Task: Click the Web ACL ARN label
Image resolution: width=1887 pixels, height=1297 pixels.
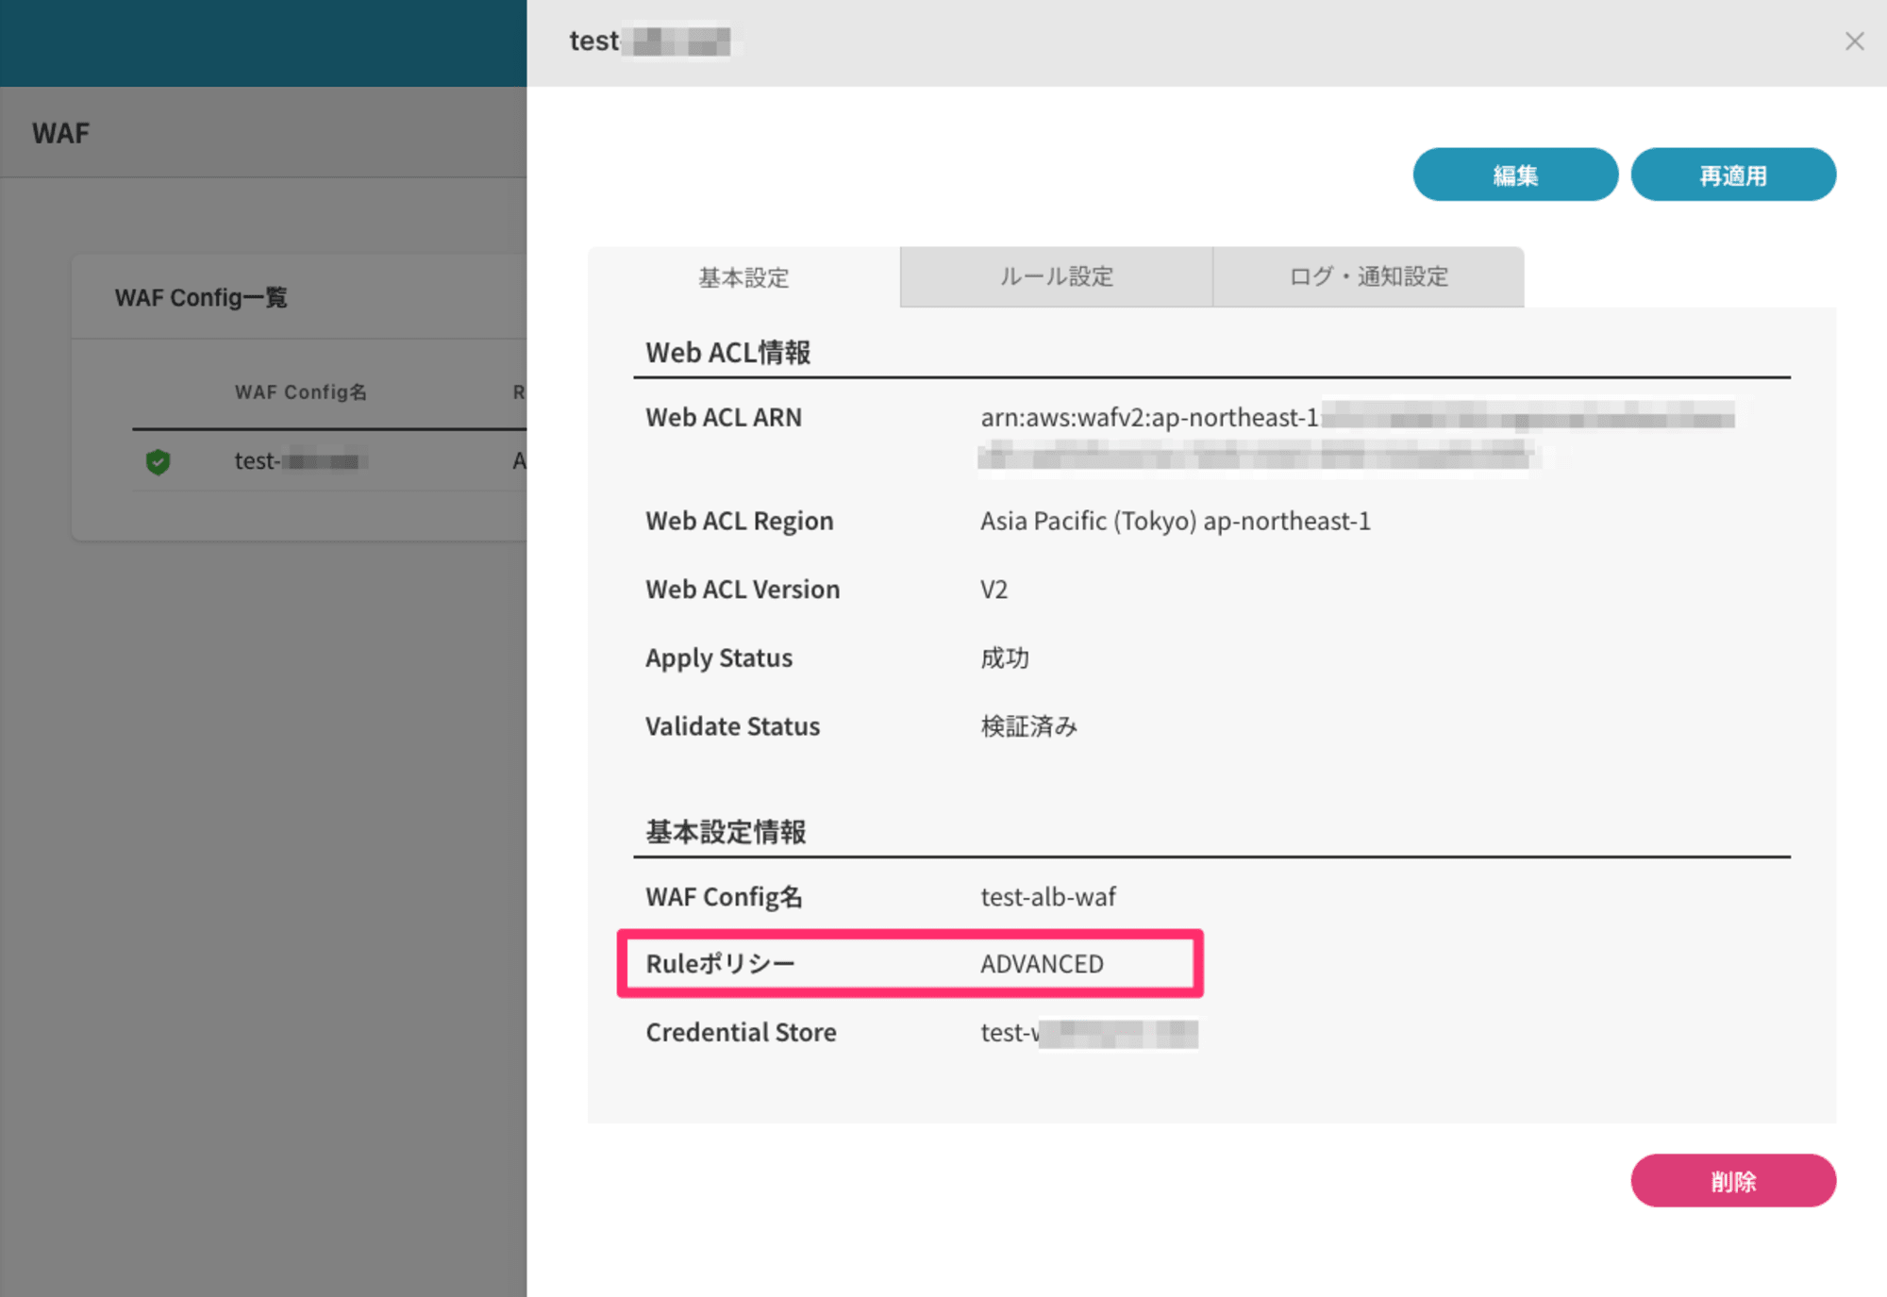Action: point(724,417)
